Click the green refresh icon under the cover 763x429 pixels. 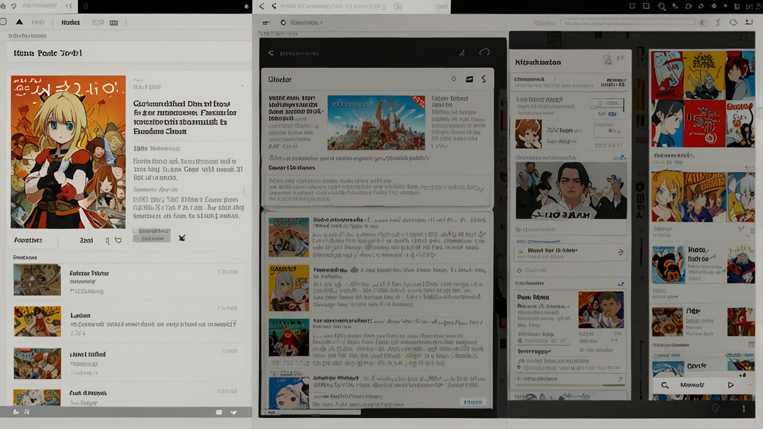118,240
